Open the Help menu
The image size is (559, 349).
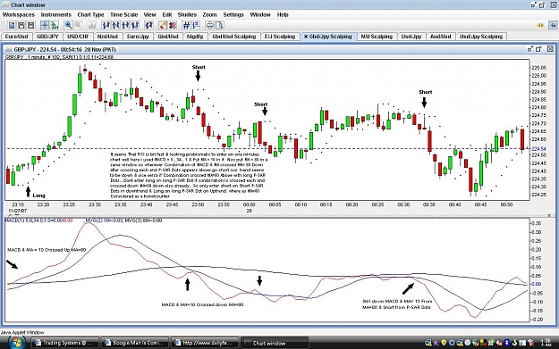pyautogui.click(x=283, y=14)
